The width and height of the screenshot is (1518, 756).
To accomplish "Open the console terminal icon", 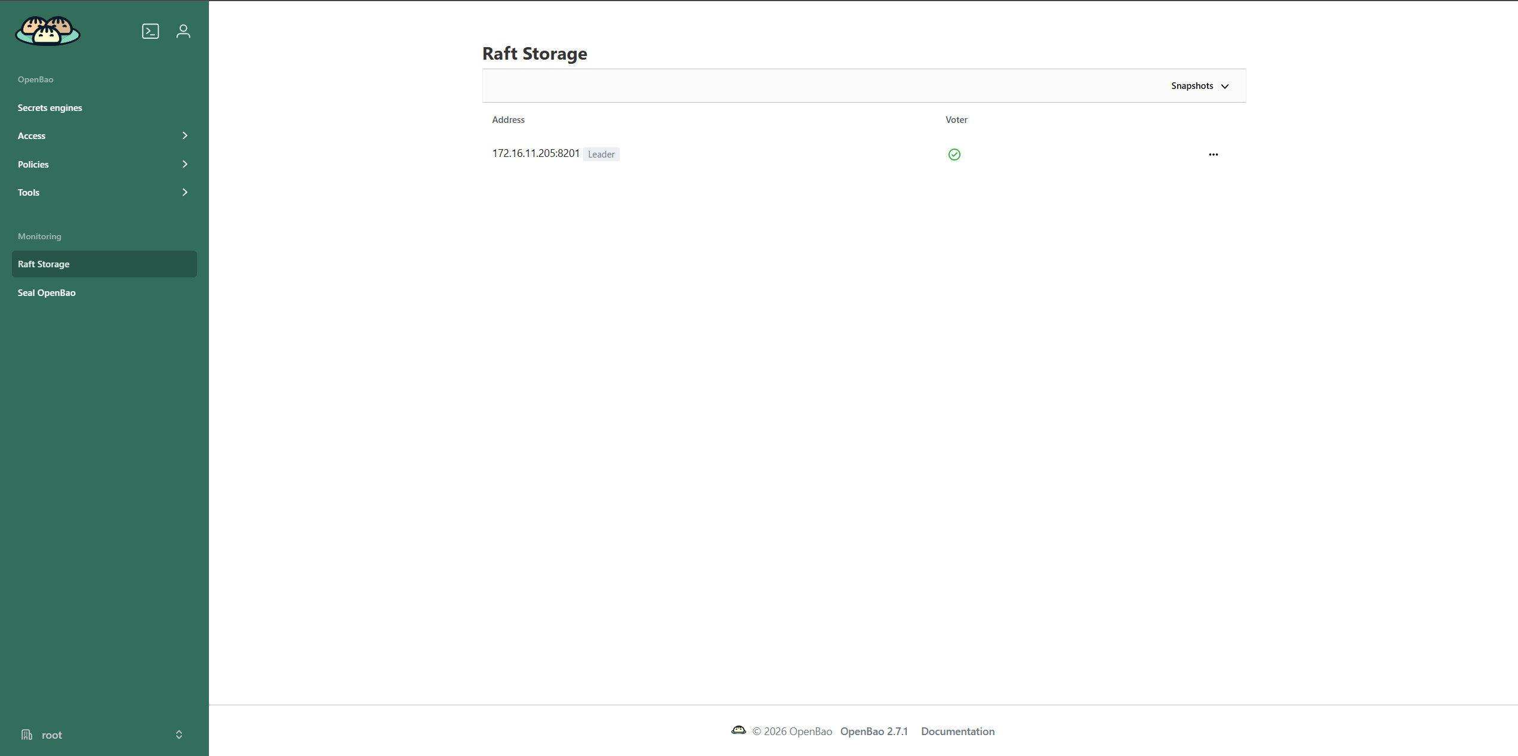I will coord(150,31).
